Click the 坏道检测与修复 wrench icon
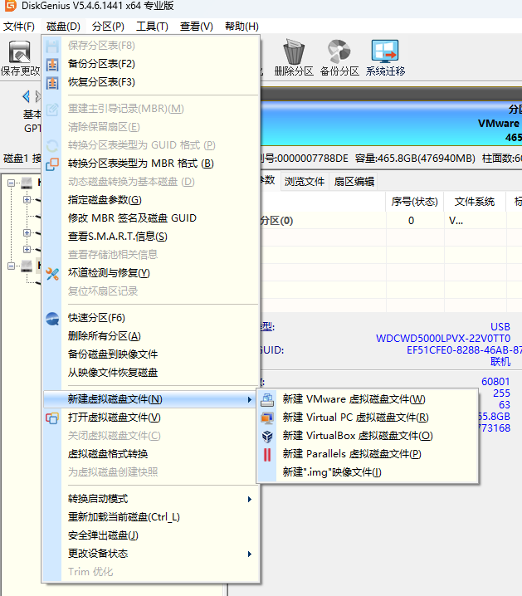 [x=52, y=273]
